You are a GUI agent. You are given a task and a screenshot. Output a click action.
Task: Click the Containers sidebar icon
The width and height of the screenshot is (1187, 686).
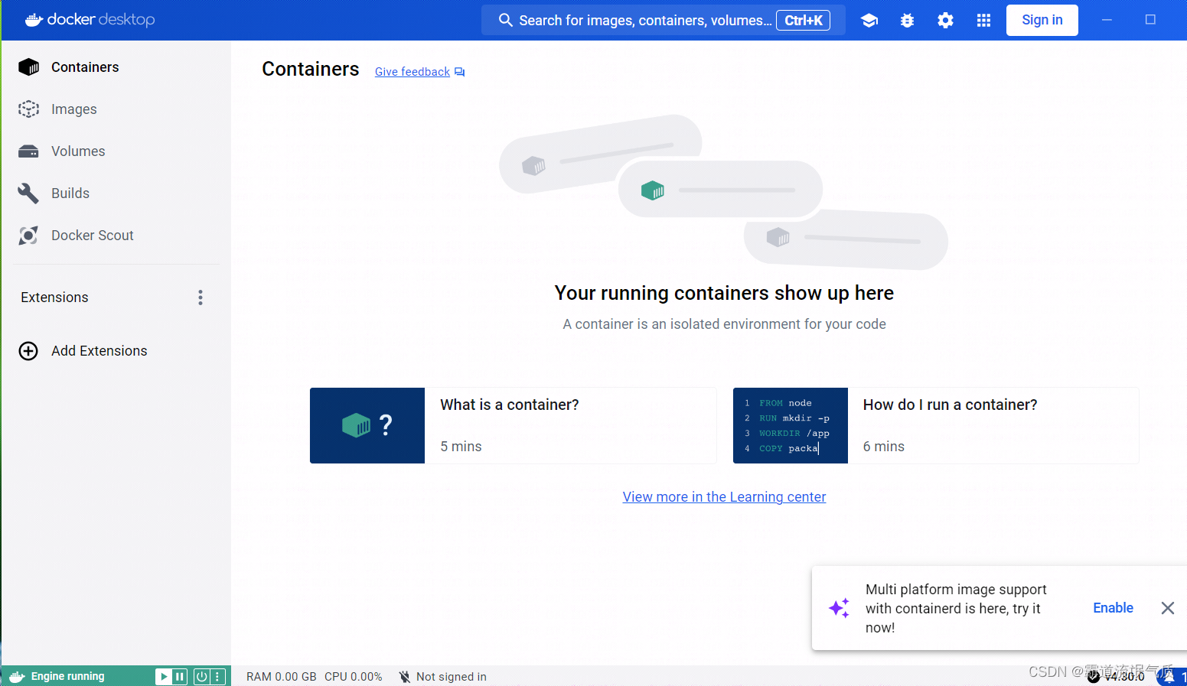[x=28, y=67]
